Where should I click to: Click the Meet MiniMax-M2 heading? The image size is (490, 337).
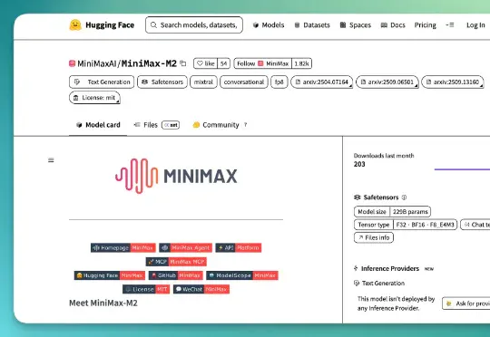tap(103, 303)
